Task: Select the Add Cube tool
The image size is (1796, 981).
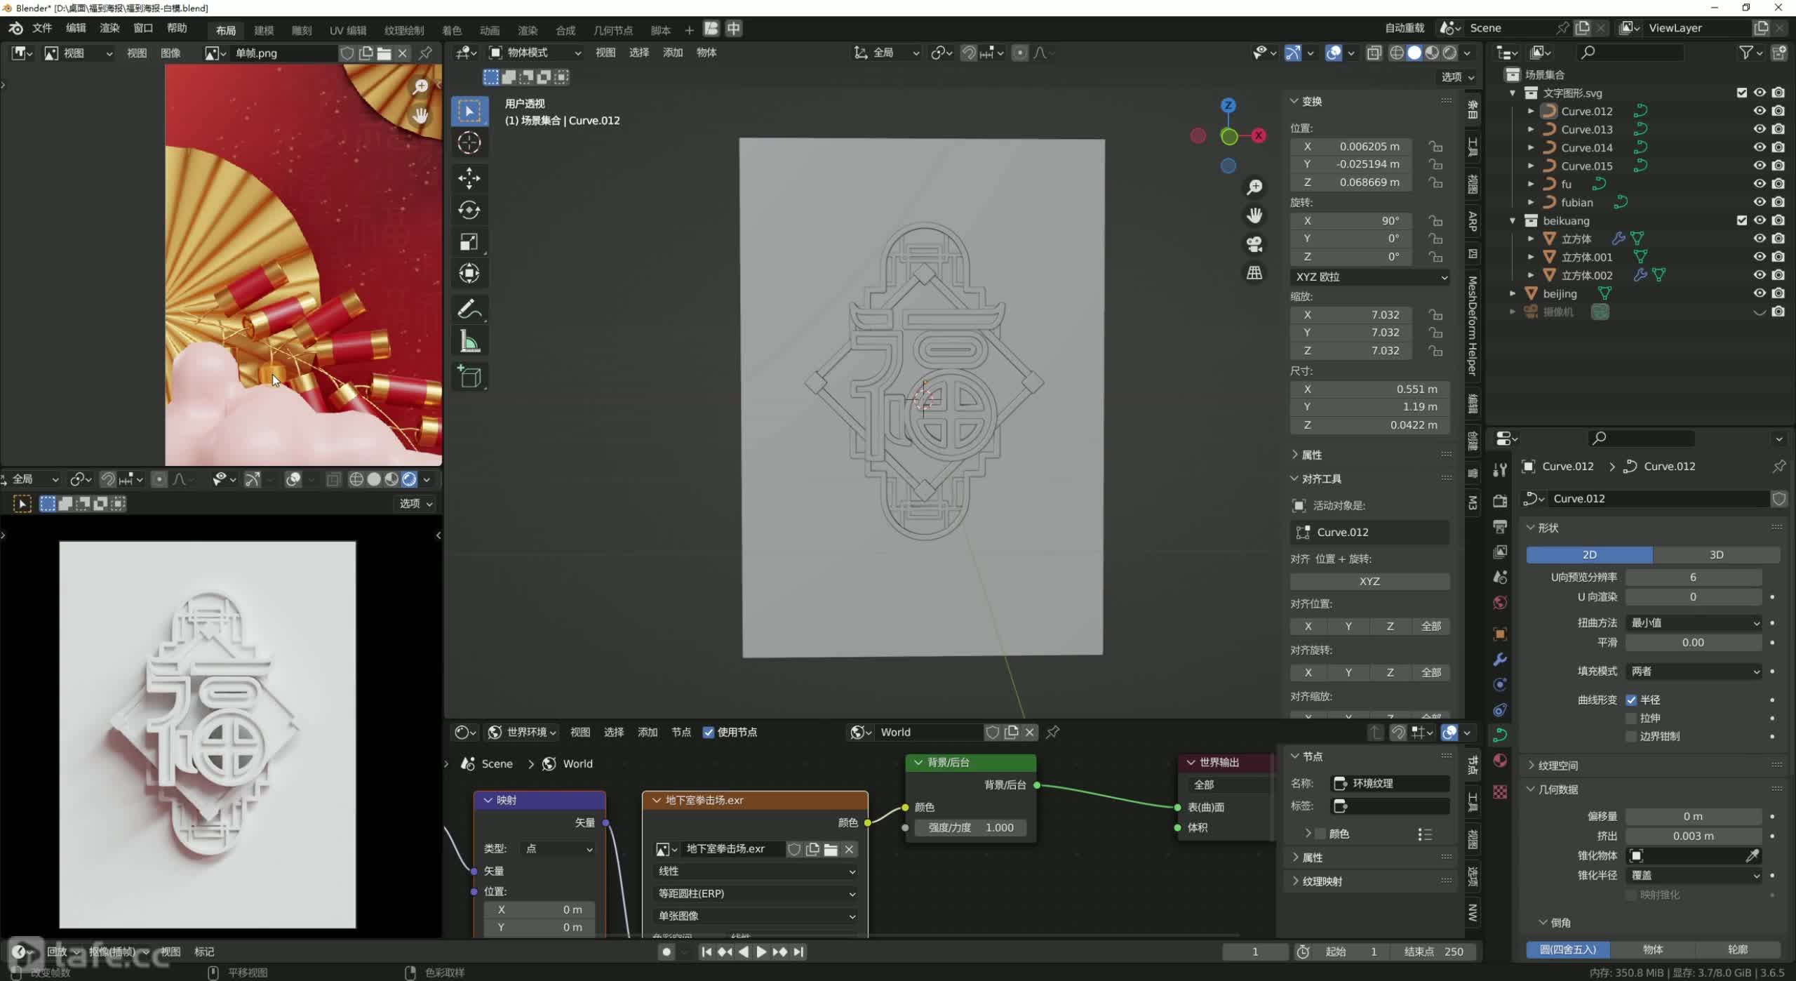Action: click(469, 377)
